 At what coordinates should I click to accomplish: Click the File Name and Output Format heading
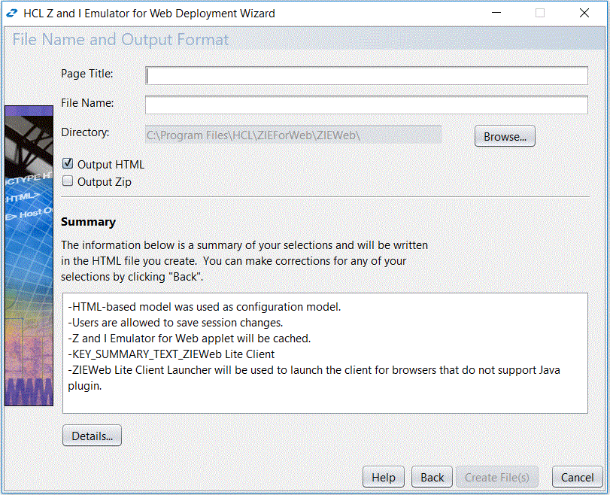(120, 39)
